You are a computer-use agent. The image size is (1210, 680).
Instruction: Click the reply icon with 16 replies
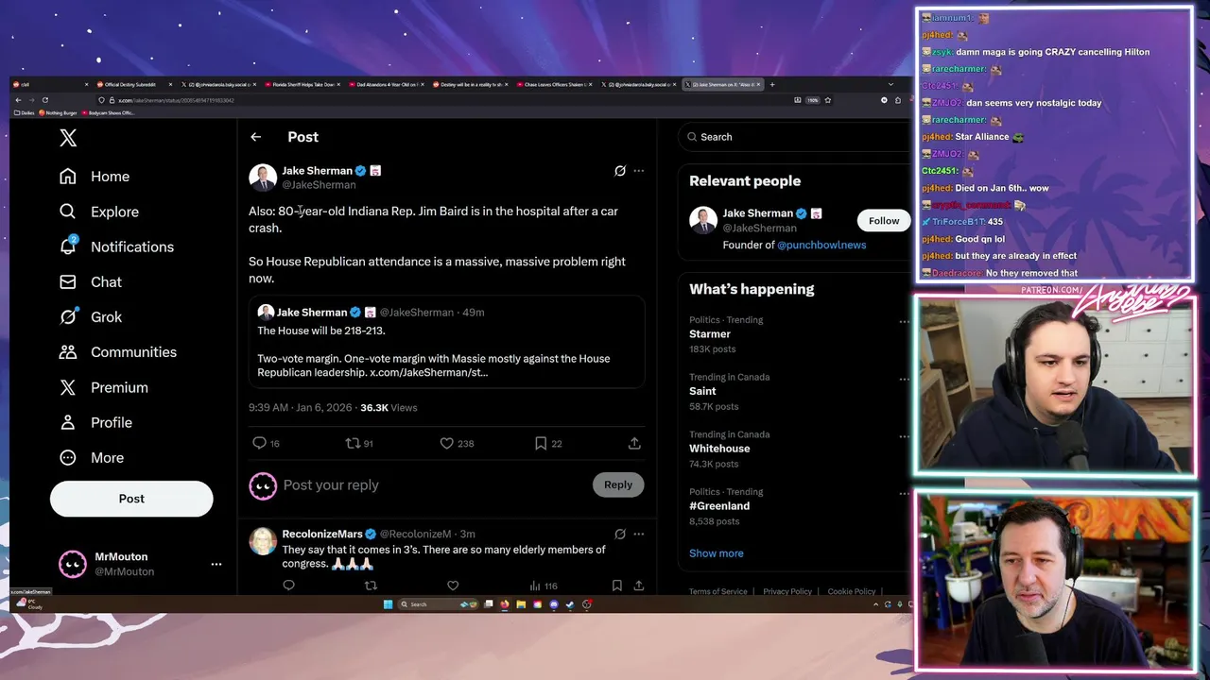259,443
